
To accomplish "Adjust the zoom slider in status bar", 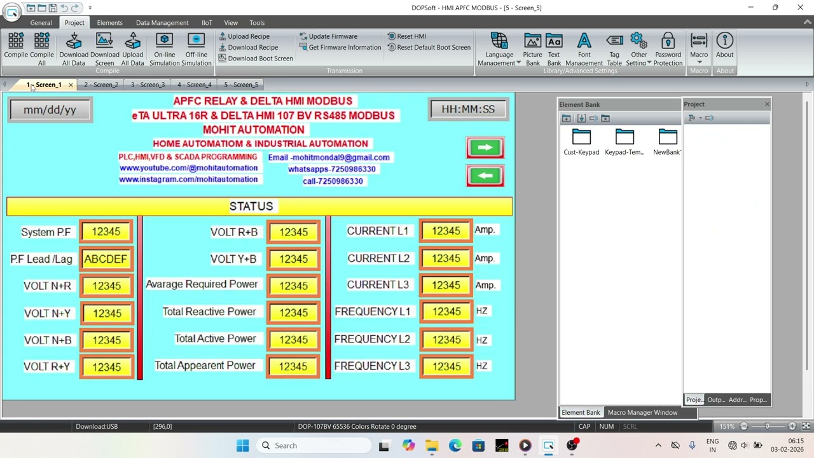I will click(x=767, y=426).
